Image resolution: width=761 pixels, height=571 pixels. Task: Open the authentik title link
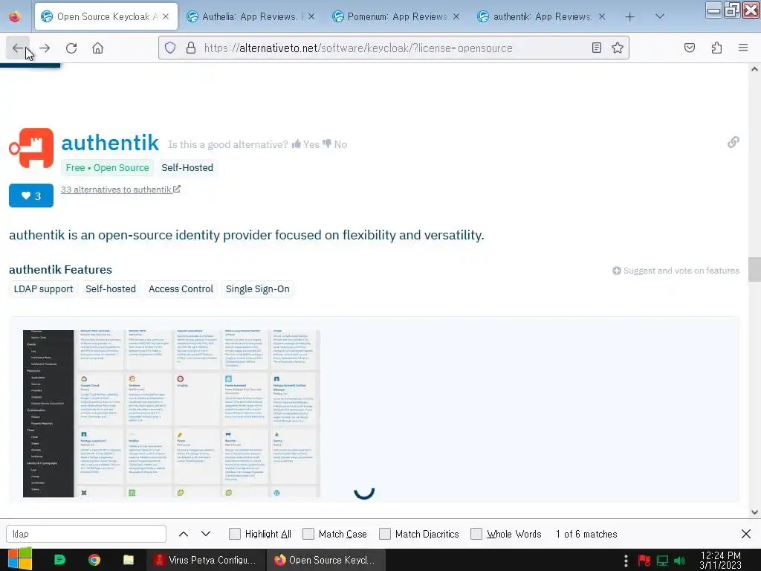point(110,143)
